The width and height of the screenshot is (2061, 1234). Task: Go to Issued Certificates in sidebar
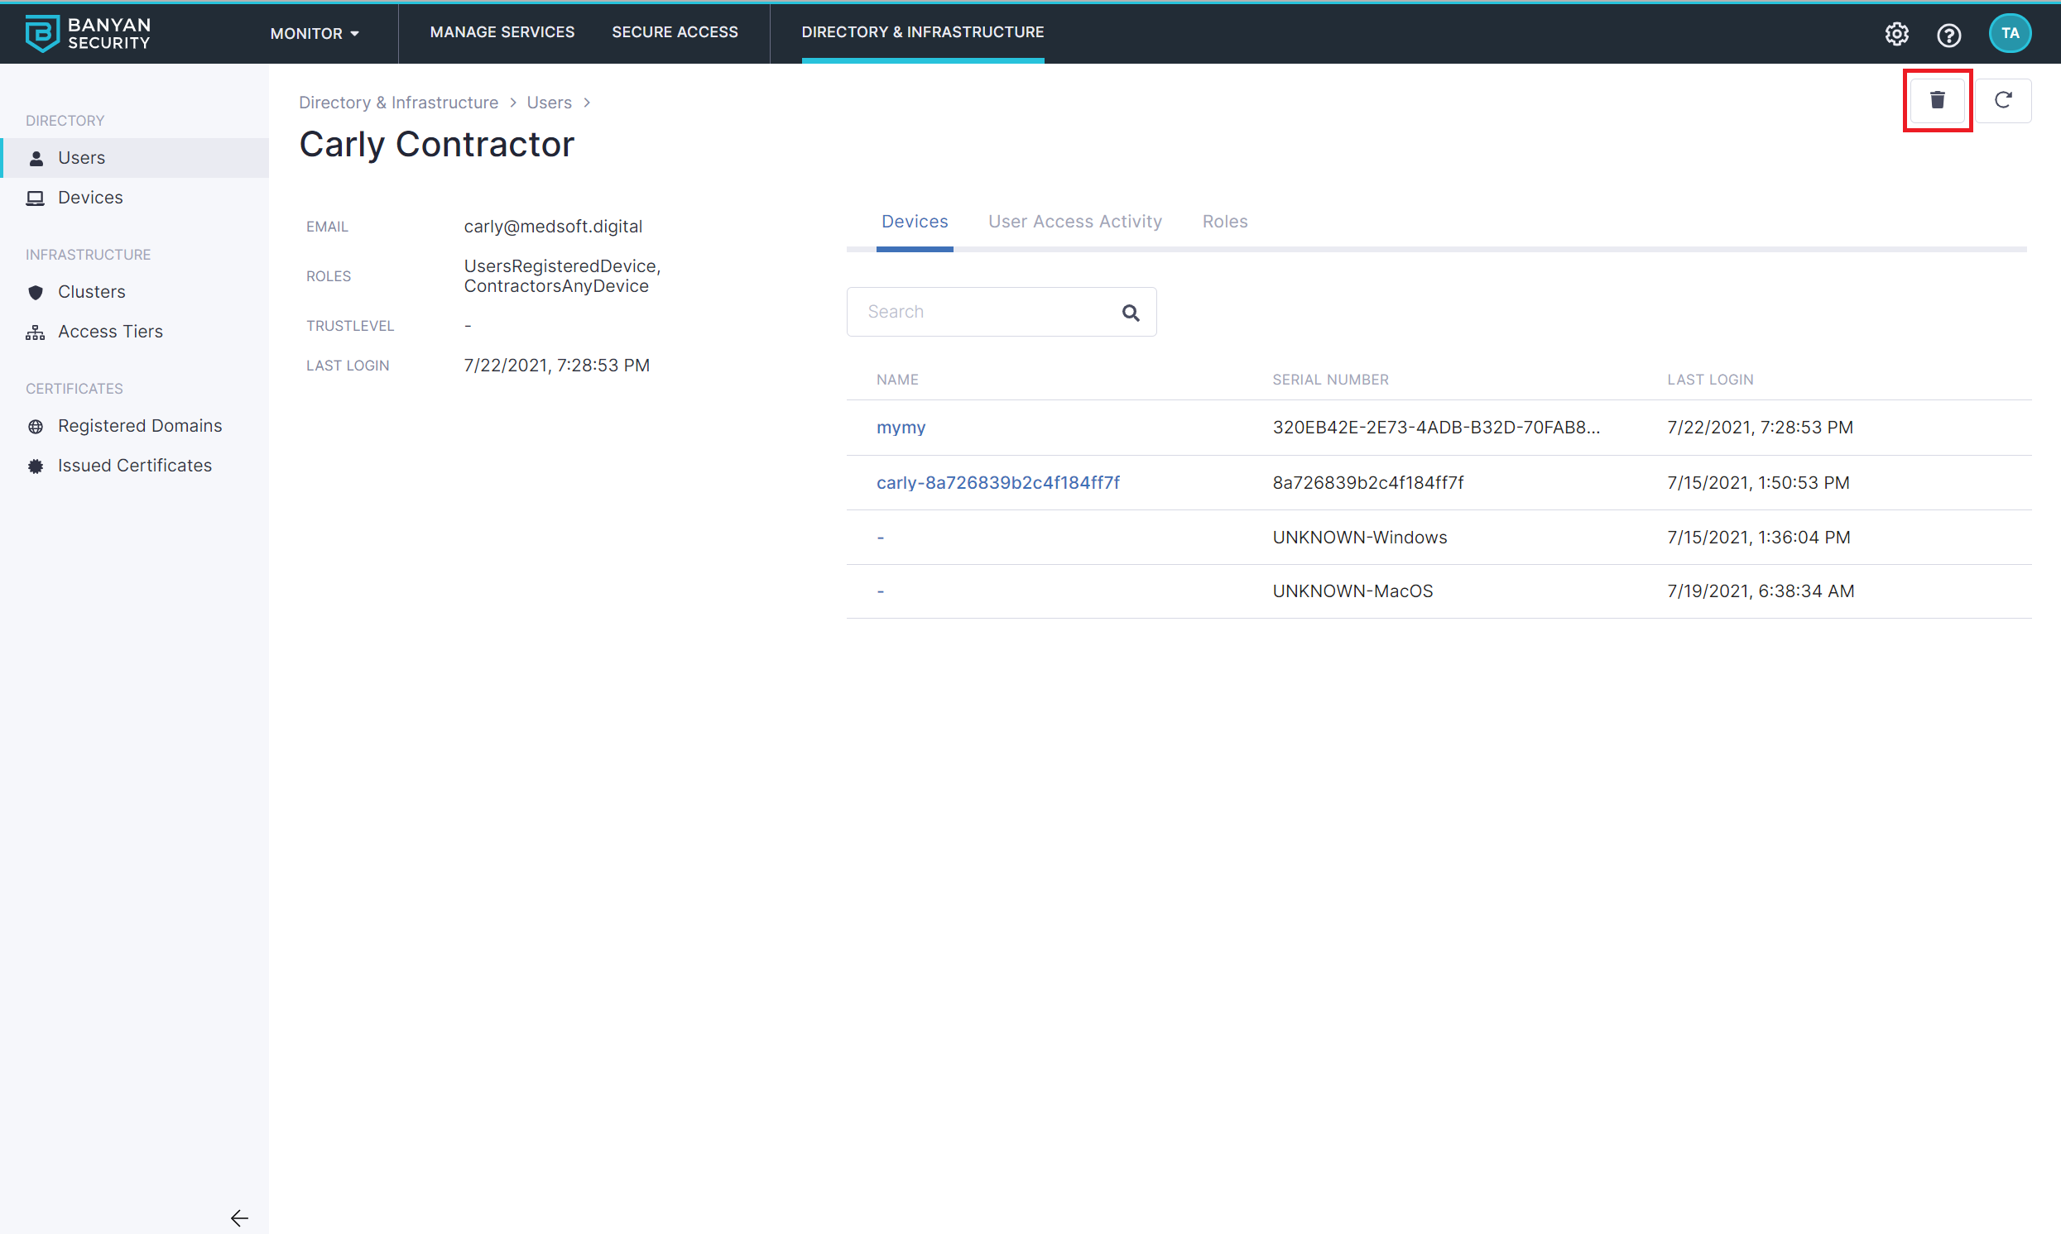point(135,466)
